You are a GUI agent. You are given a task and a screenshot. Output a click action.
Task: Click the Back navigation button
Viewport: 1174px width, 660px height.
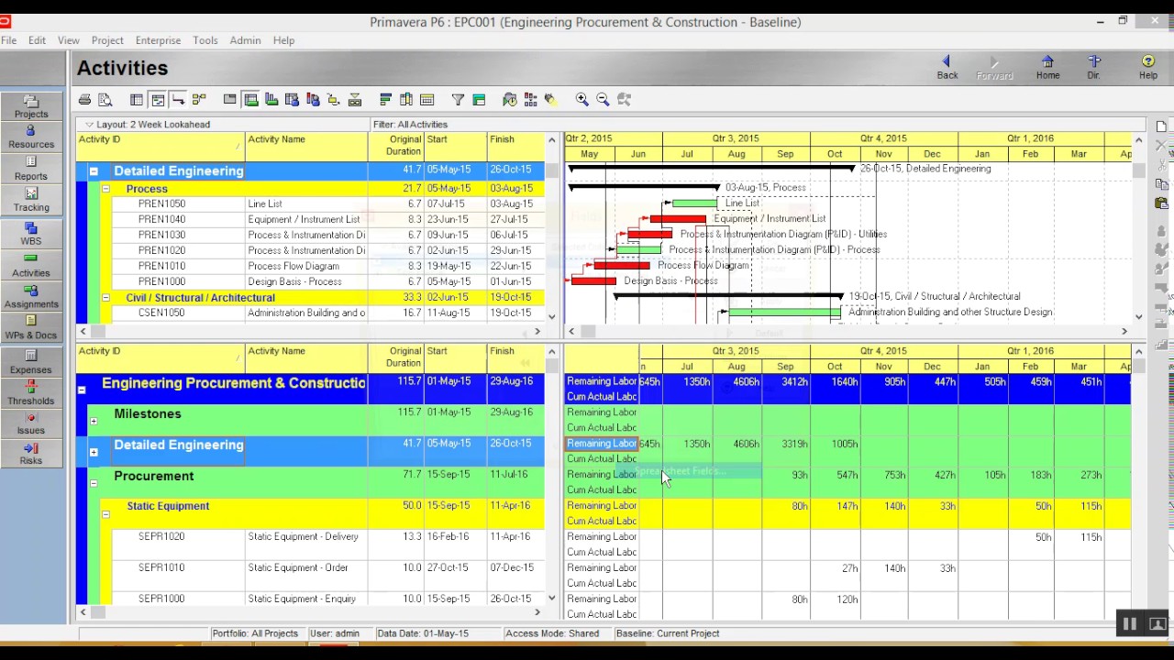(947, 68)
